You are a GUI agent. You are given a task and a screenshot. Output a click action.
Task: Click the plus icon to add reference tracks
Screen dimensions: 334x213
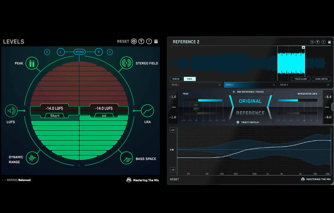click(234, 92)
